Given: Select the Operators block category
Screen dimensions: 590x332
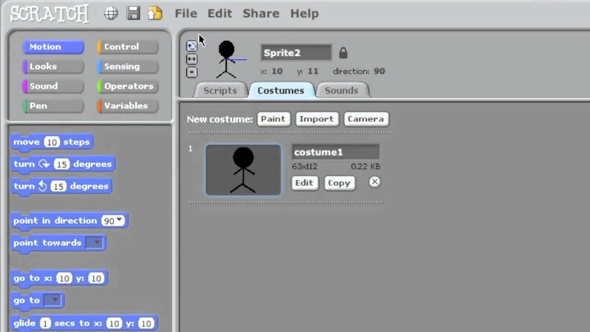Looking at the screenshot, I should tap(128, 86).
